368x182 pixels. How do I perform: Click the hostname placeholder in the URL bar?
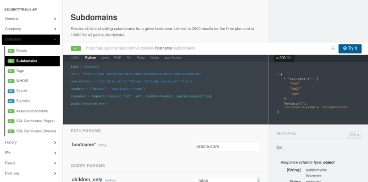pos(164,48)
